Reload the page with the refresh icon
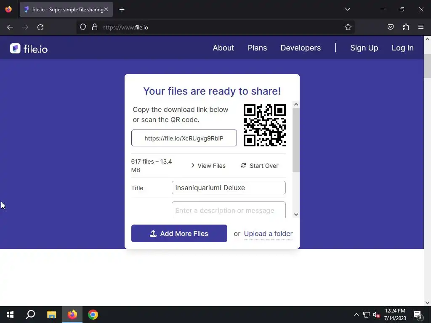Screen dimensions: 431x323 (x=40, y=27)
